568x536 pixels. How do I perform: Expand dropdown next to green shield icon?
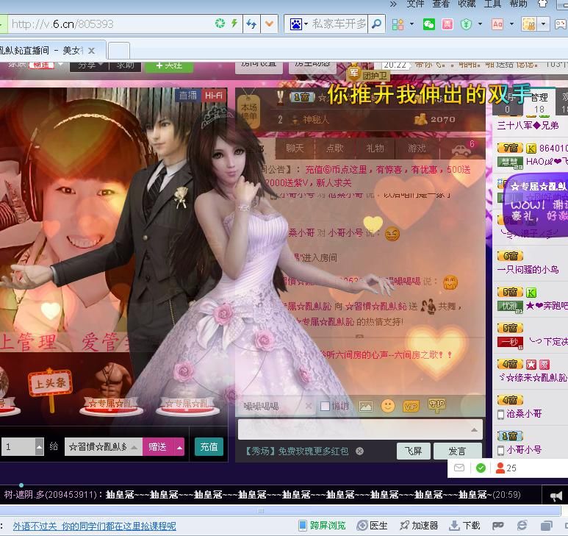481,24
